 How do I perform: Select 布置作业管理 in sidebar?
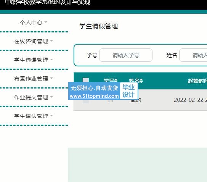31,79
